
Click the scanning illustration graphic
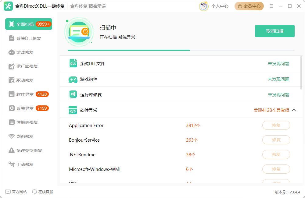[79, 32]
